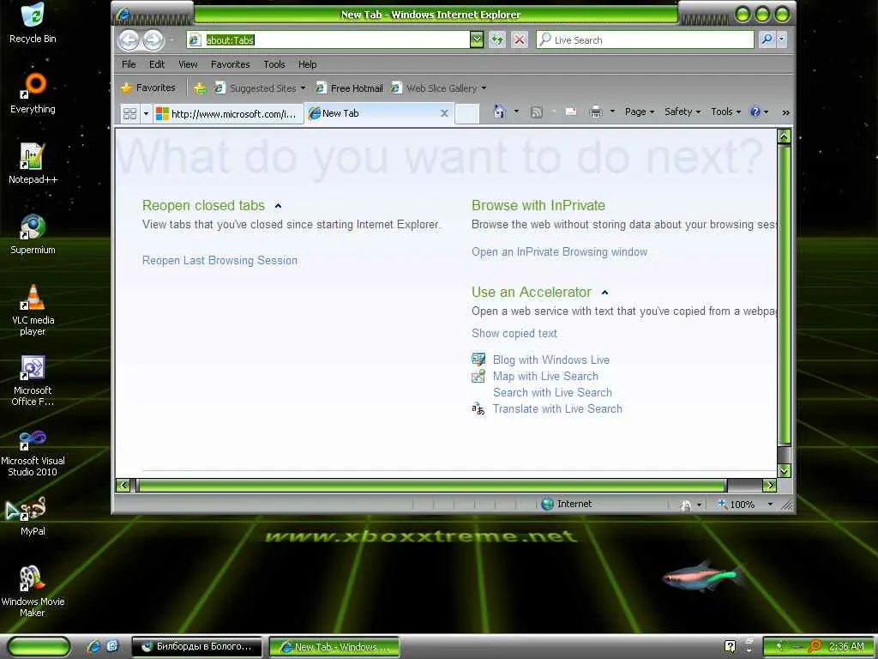Select the New Tab tab
Viewport: 878px width, 659px height.
click(x=378, y=114)
